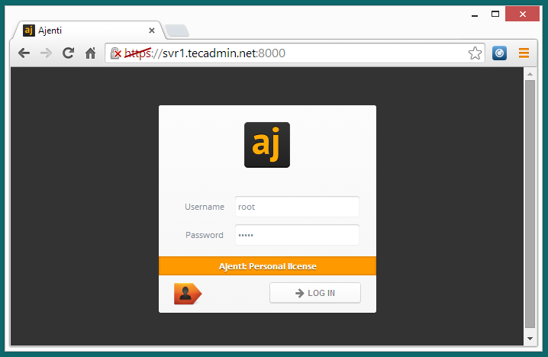Click the insecure HTTPS padlock icon
Image resolution: width=548 pixels, height=357 pixels.
point(116,53)
